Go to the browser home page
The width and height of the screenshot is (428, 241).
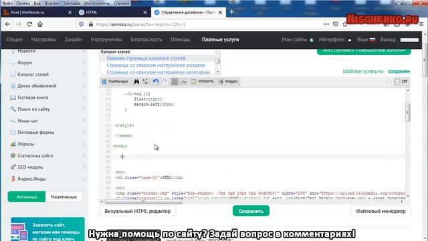click(x=40, y=24)
